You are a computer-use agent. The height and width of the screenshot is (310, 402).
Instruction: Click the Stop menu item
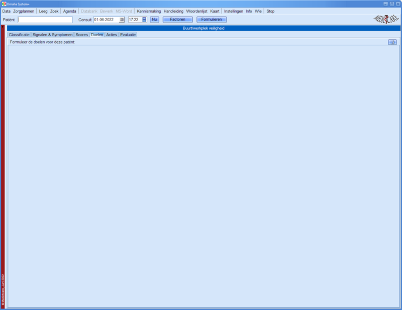tap(270, 11)
